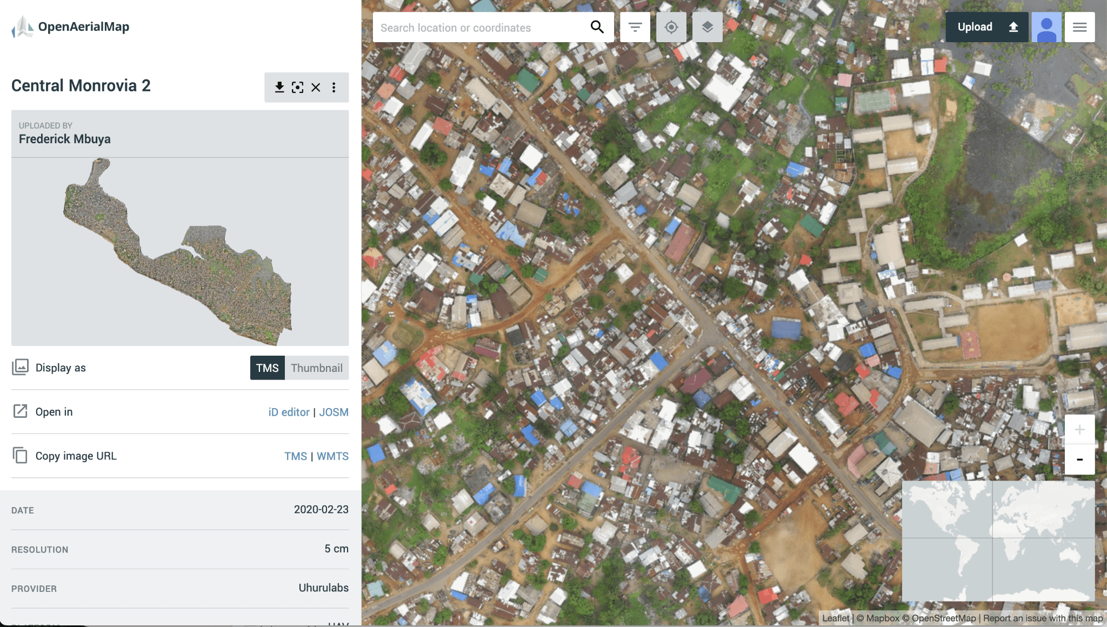
Task: Open the user account avatar
Action: 1046,27
